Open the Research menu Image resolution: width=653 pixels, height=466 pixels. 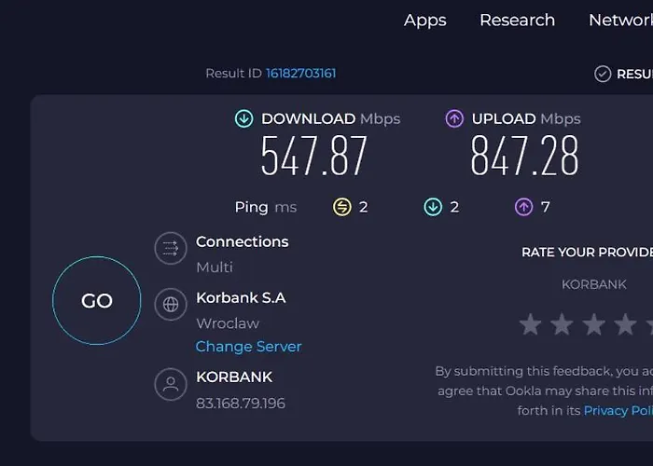(x=517, y=20)
